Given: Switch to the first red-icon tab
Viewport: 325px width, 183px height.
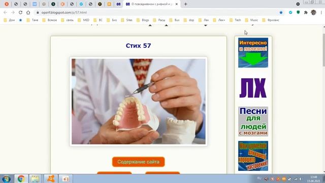Looking at the screenshot, I should point(7,4).
